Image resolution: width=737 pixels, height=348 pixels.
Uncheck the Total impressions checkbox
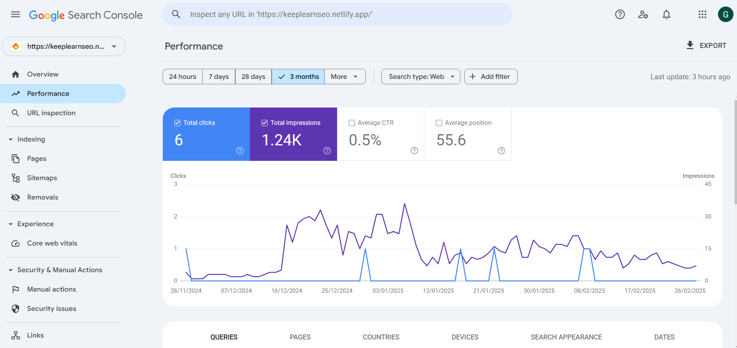[265, 123]
